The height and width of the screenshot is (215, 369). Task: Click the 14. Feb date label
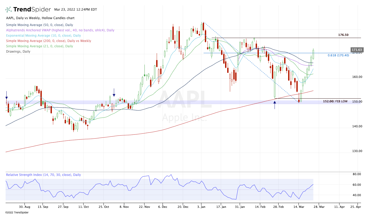260,206
